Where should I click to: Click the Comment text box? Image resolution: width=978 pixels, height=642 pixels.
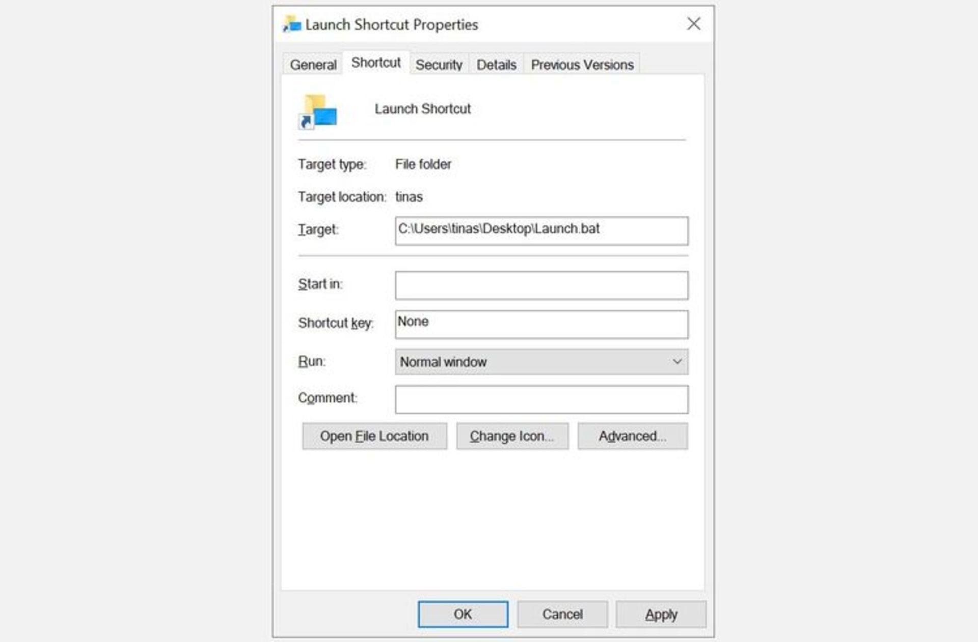point(541,399)
